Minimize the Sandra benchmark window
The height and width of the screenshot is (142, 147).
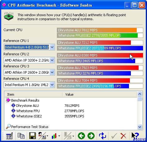pos(127,5)
